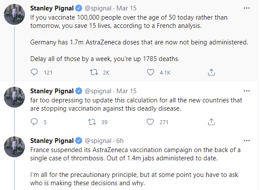Viewport: 262px width, 190px height.
Task: Share the 'far too depressing' tweet
Action: coord(211,122)
